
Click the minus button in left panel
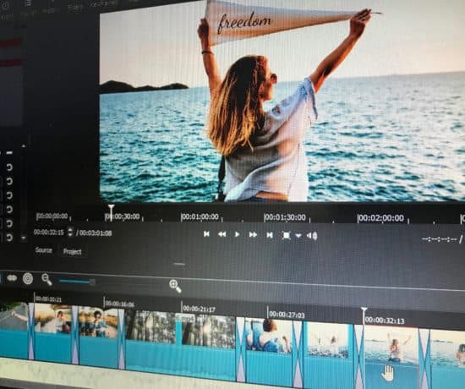[x=9, y=153]
